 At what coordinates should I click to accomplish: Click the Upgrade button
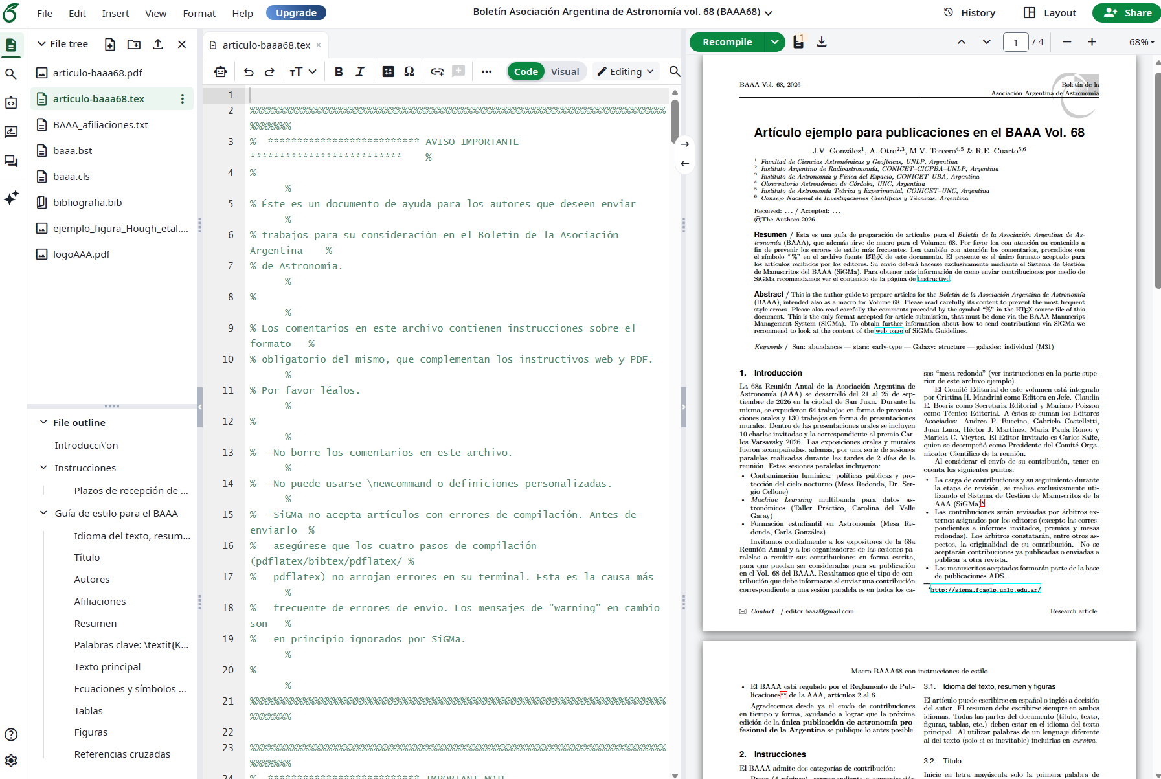pos(296,13)
